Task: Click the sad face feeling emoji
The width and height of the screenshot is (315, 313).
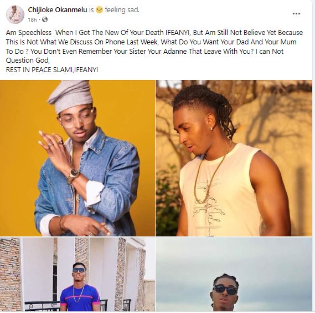Action: (99, 9)
